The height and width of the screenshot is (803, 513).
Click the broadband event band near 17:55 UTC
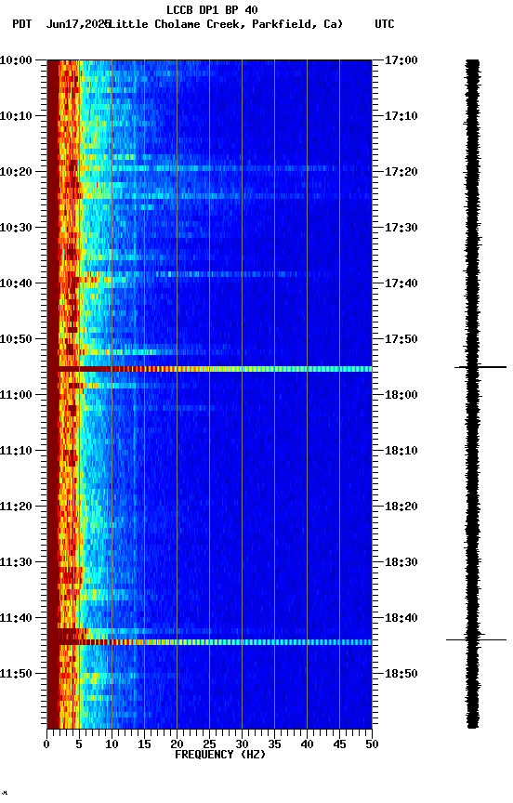[x=209, y=369]
